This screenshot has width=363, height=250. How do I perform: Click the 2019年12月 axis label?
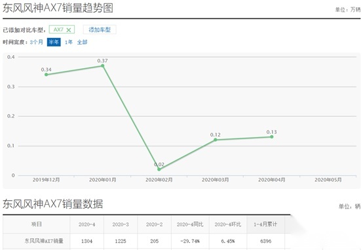point(47,180)
